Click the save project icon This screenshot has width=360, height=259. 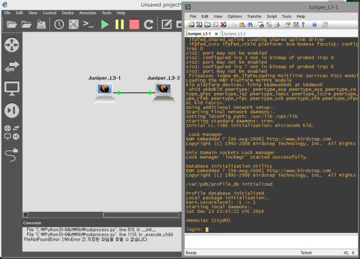pyautogui.click(x=42, y=24)
